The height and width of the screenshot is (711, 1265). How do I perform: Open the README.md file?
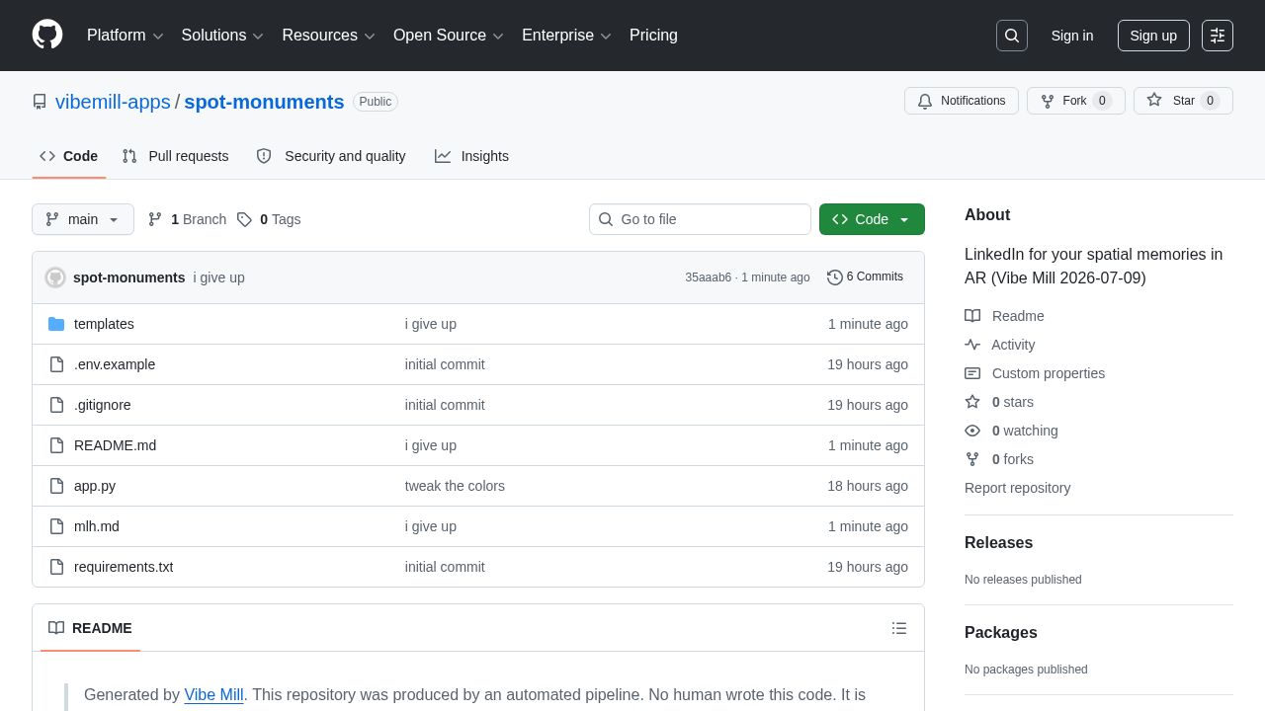tap(115, 445)
